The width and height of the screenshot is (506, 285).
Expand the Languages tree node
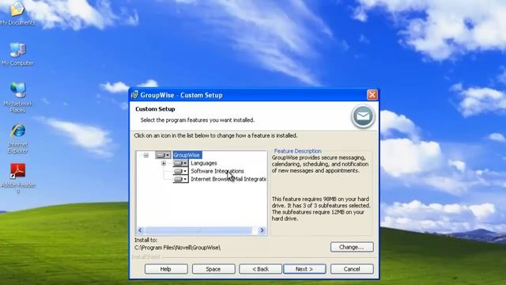164,163
